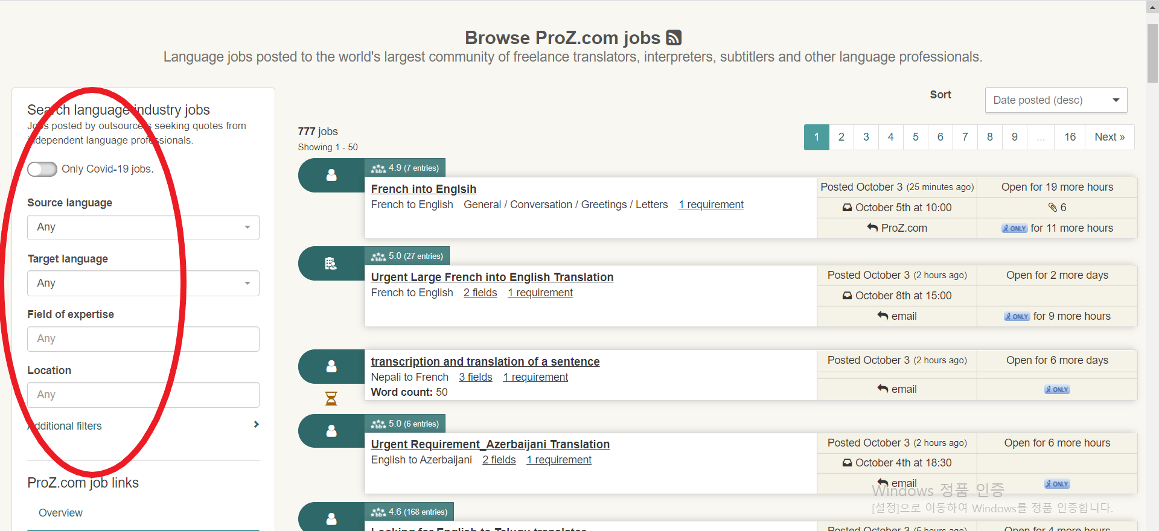Open the 2 fields link for English to Azerbaijani
The image size is (1159, 531).
point(499,460)
